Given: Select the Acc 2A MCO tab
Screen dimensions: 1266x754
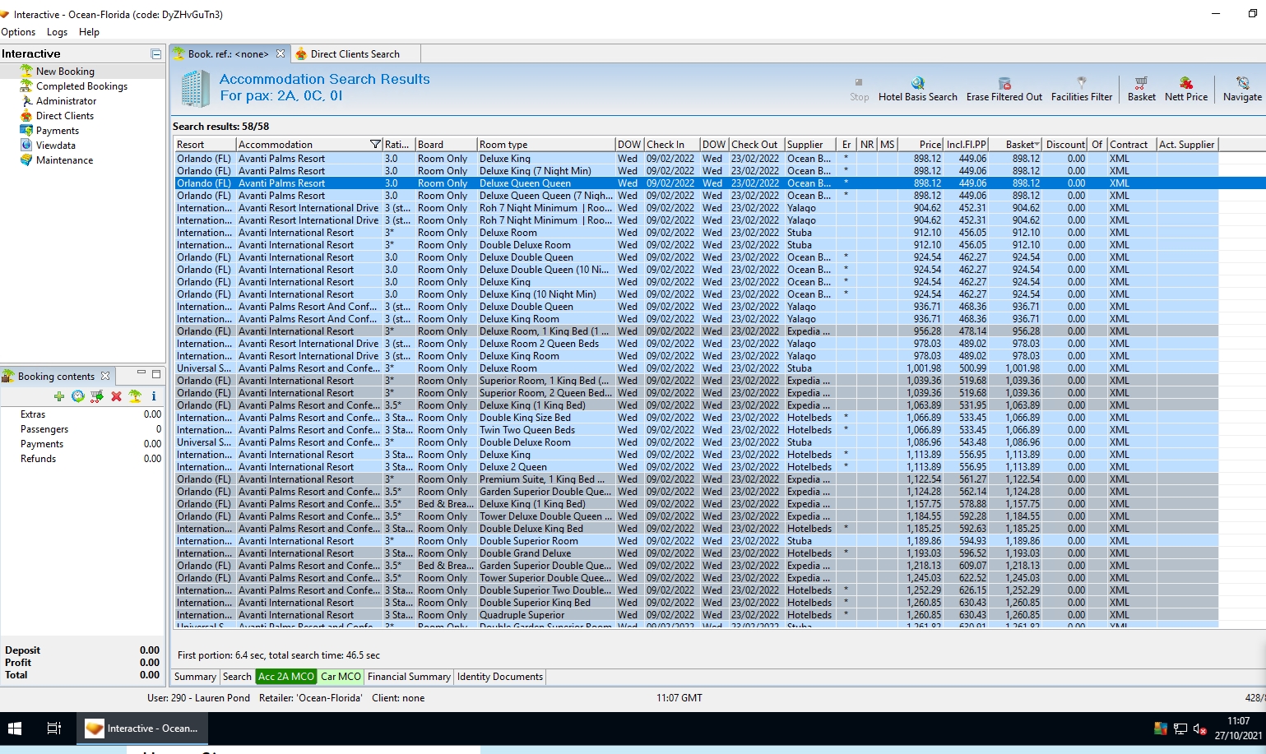Looking at the screenshot, I should point(286,677).
